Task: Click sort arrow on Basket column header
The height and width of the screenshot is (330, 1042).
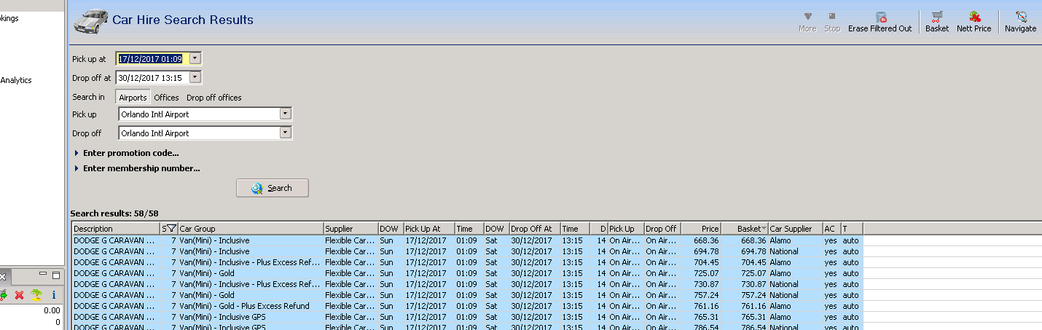Action: click(x=764, y=229)
